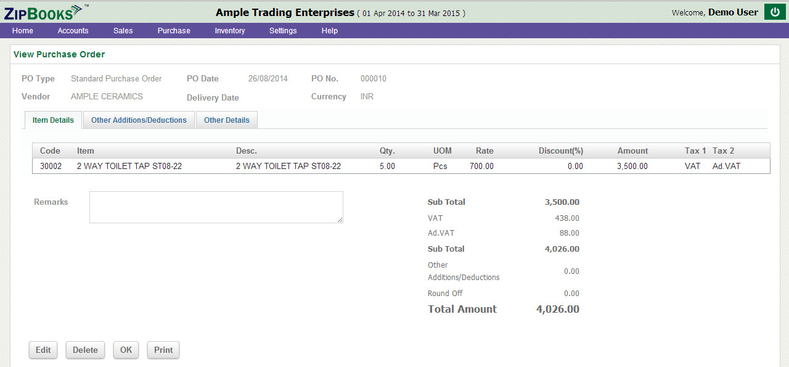Open the Inventory menu

[229, 31]
